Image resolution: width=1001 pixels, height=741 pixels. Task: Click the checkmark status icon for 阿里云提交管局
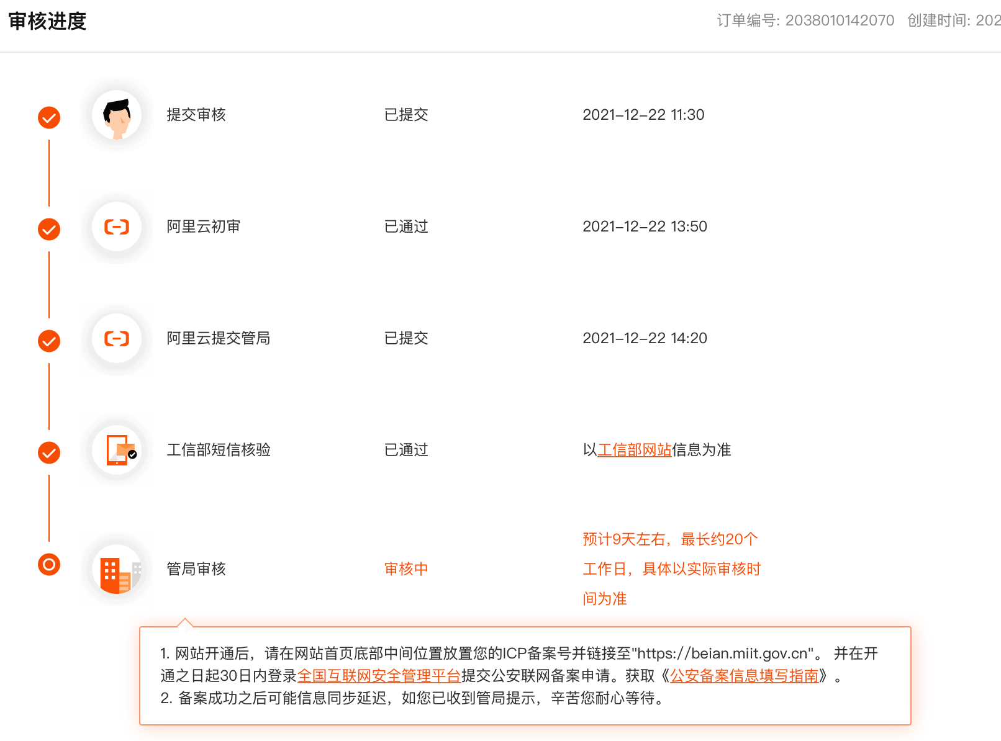tap(49, 341)
